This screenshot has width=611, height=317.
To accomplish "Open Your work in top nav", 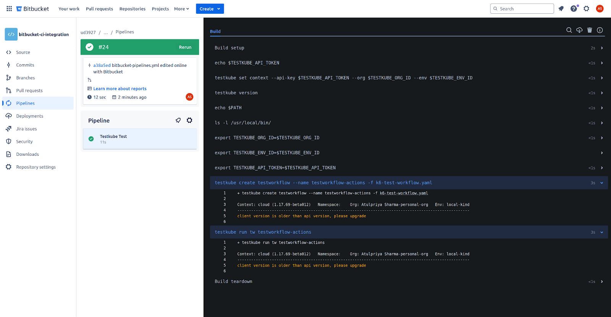I will point(69,9).
